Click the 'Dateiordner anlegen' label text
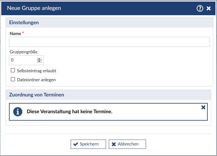The height and width of the screenshot is (156, 217). pos(36,80)
